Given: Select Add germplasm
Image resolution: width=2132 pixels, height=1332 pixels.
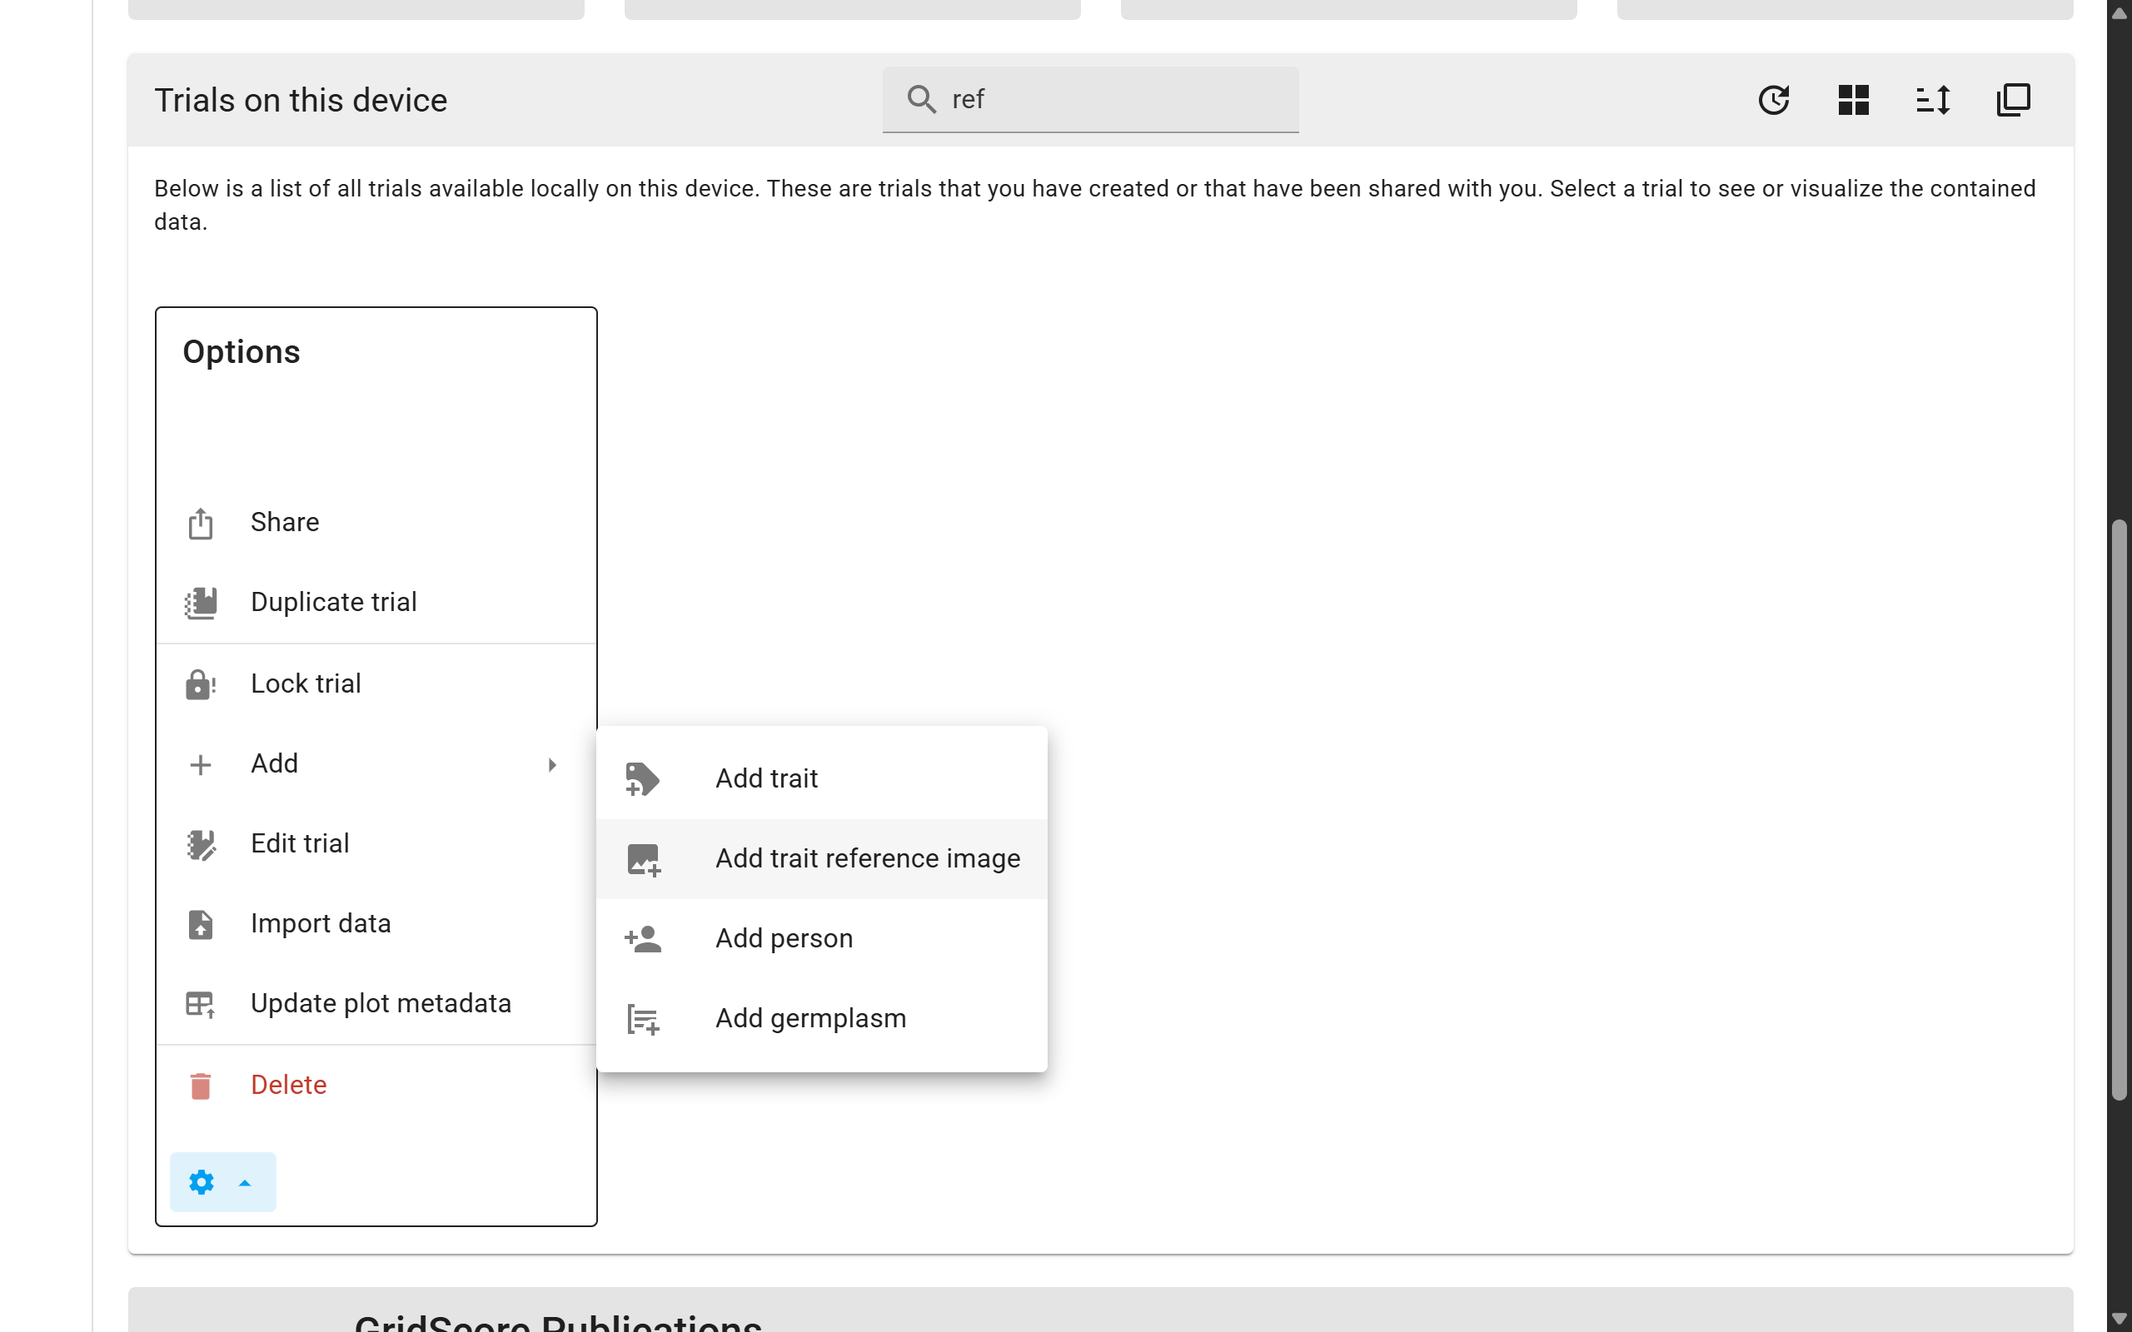Looking at the screenshot, I should [x=809, y=1018].
